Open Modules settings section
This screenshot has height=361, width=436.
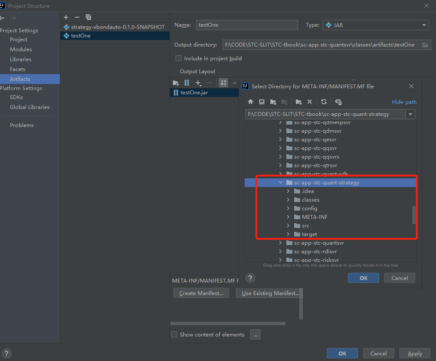click(x=21, y=50)
